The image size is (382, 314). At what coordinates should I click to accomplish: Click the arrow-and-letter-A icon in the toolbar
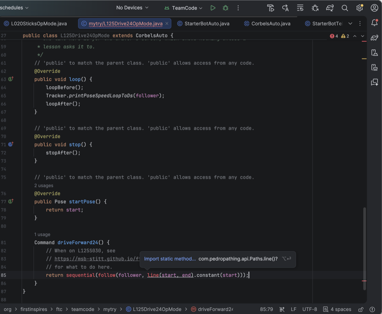(x=285, y=8)
